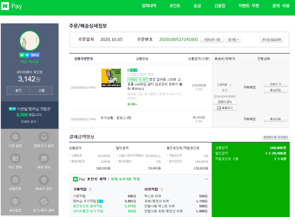
Task: Open the 집어등 product thumbnail image
Action: click(x=111, y=77)
